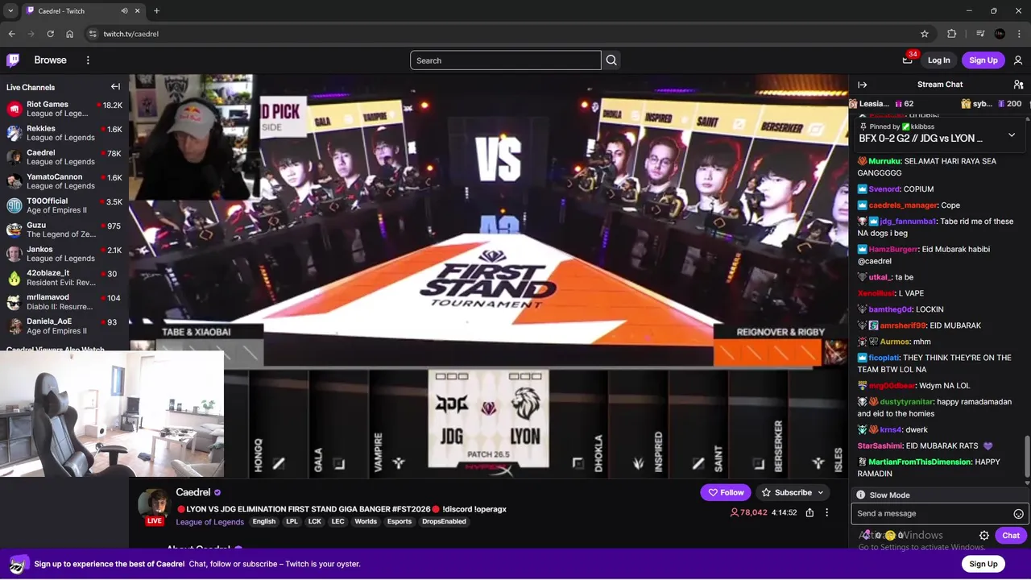Screen dimensions: 1031x580
Task: Collapse the Stream Chat panel
Action: [863, 85]
